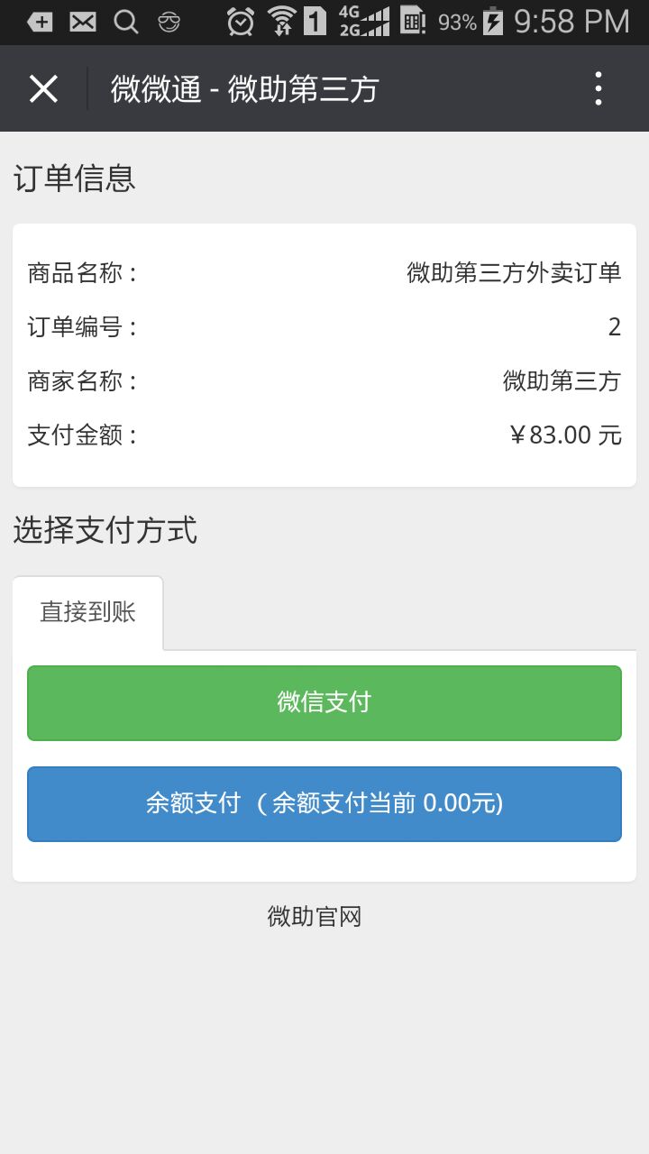Tap the Wi-Fi signal status icon
Screen dimensions: 649x1154
pos(282,21)
